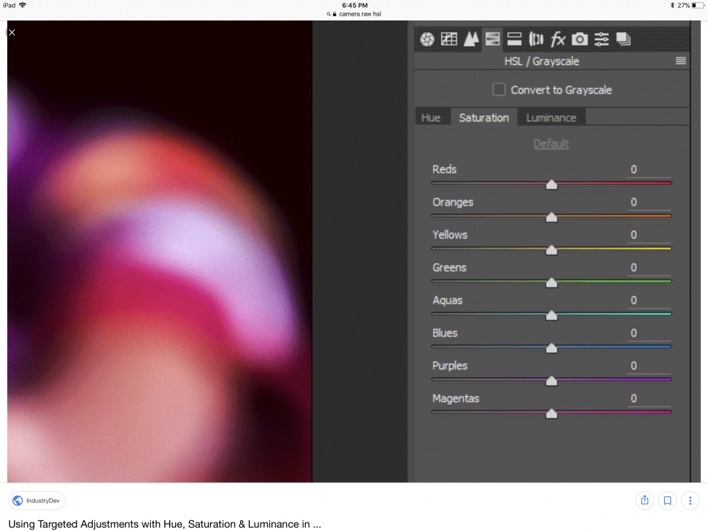Enable Convert to Grayscale checkbox
The image size is (708, 531).
pyautogui.click(x=499, y=89)
